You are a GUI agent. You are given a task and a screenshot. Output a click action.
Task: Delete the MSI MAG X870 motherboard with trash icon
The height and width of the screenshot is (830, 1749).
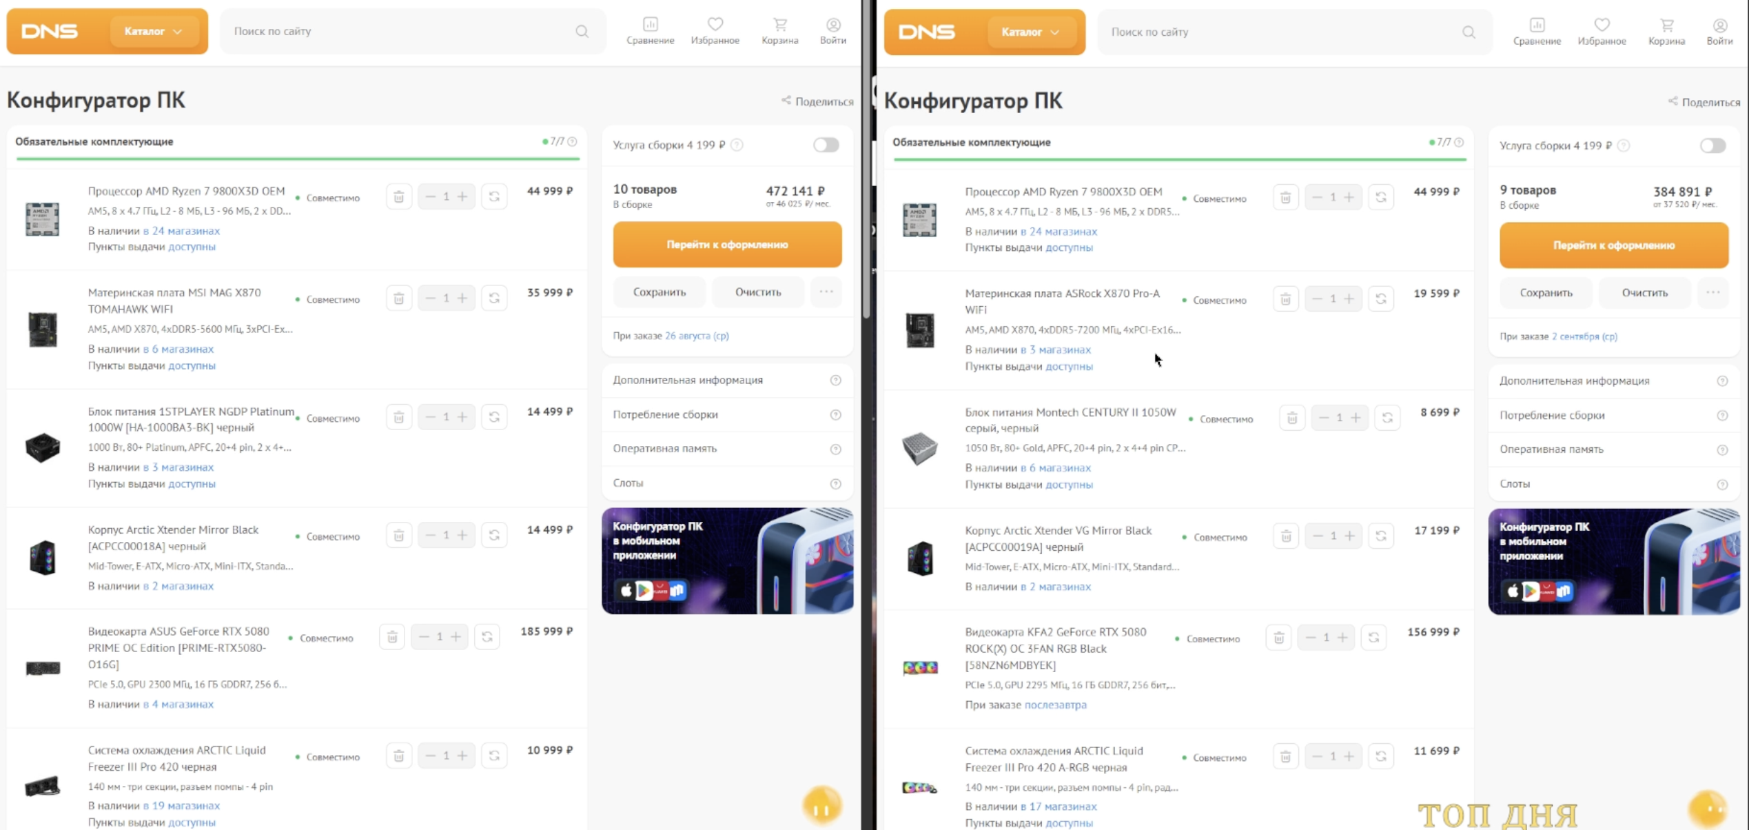click(399, 298)
